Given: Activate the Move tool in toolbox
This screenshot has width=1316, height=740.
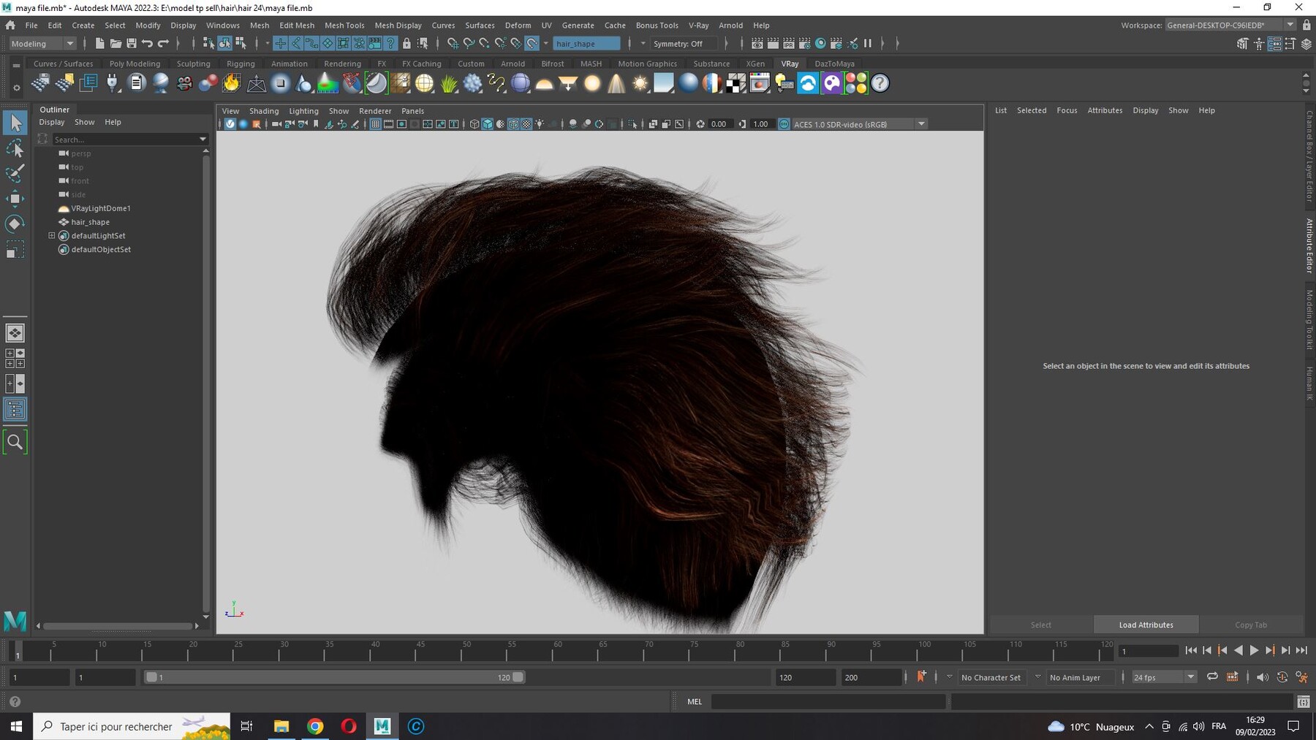Looking at the screenshot, I should tap(15, 199).
